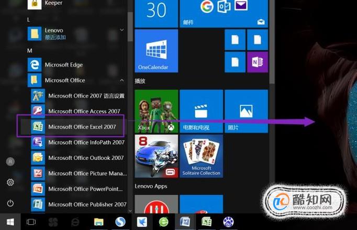This screenshot has height=230, width=357.
Task: Open the Photos tile
Action: 247,111
